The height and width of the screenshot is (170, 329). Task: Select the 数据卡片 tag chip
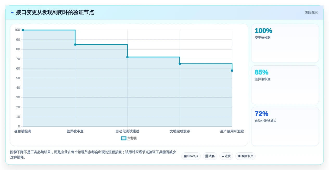pyautogui.click(x=245, y=156)
